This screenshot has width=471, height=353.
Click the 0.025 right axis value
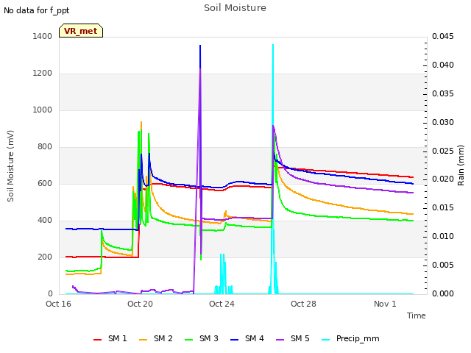[443, 151]
